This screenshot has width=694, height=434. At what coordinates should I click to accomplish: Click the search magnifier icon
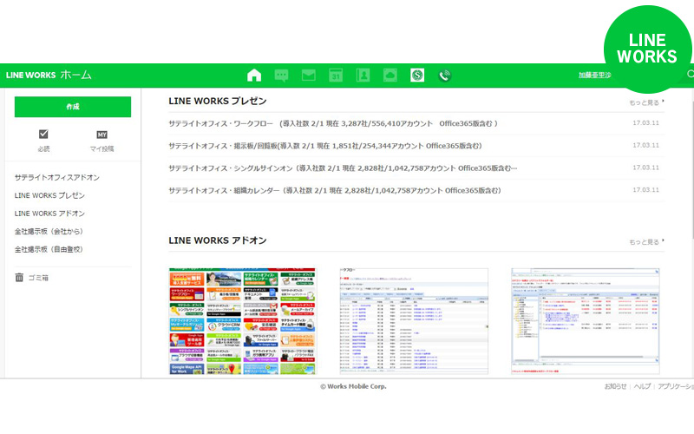pos(690,75)
